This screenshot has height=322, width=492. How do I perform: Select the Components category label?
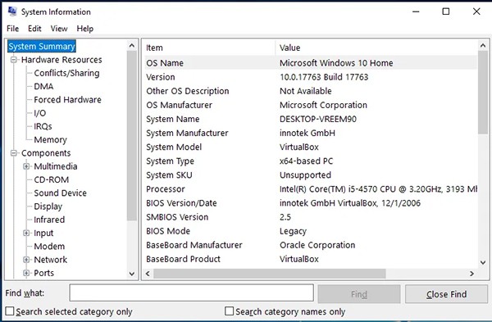46,153
